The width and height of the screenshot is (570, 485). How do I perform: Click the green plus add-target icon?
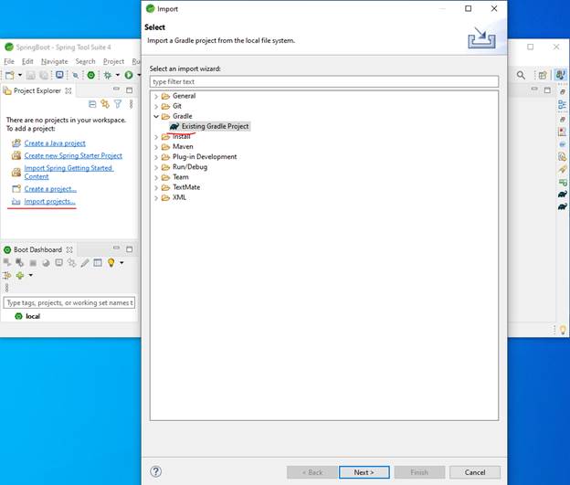[20, 276]
